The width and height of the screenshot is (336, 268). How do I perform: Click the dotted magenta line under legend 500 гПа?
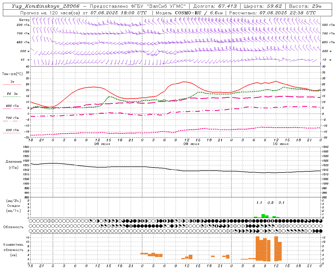(x=12, y=133)
